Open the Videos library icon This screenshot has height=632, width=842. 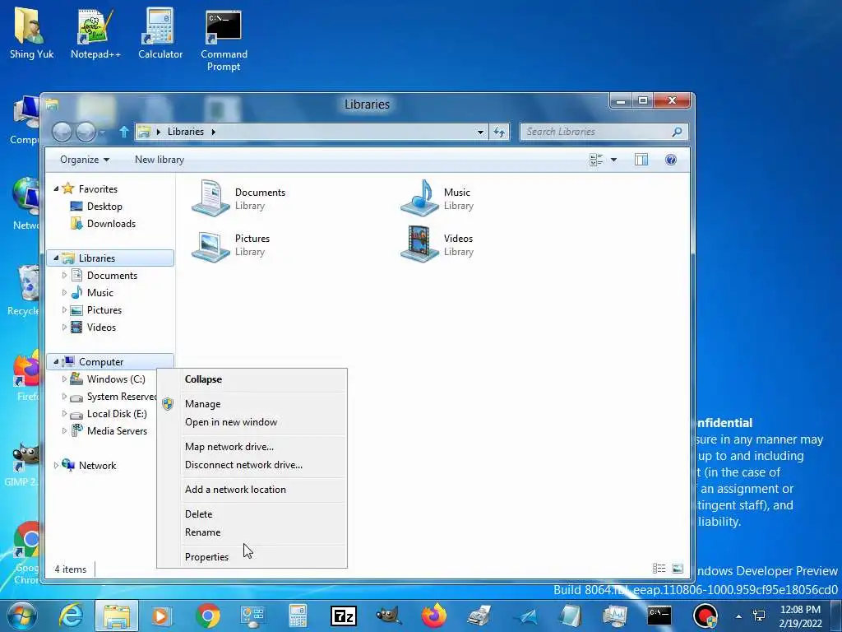tap(420, 244)
